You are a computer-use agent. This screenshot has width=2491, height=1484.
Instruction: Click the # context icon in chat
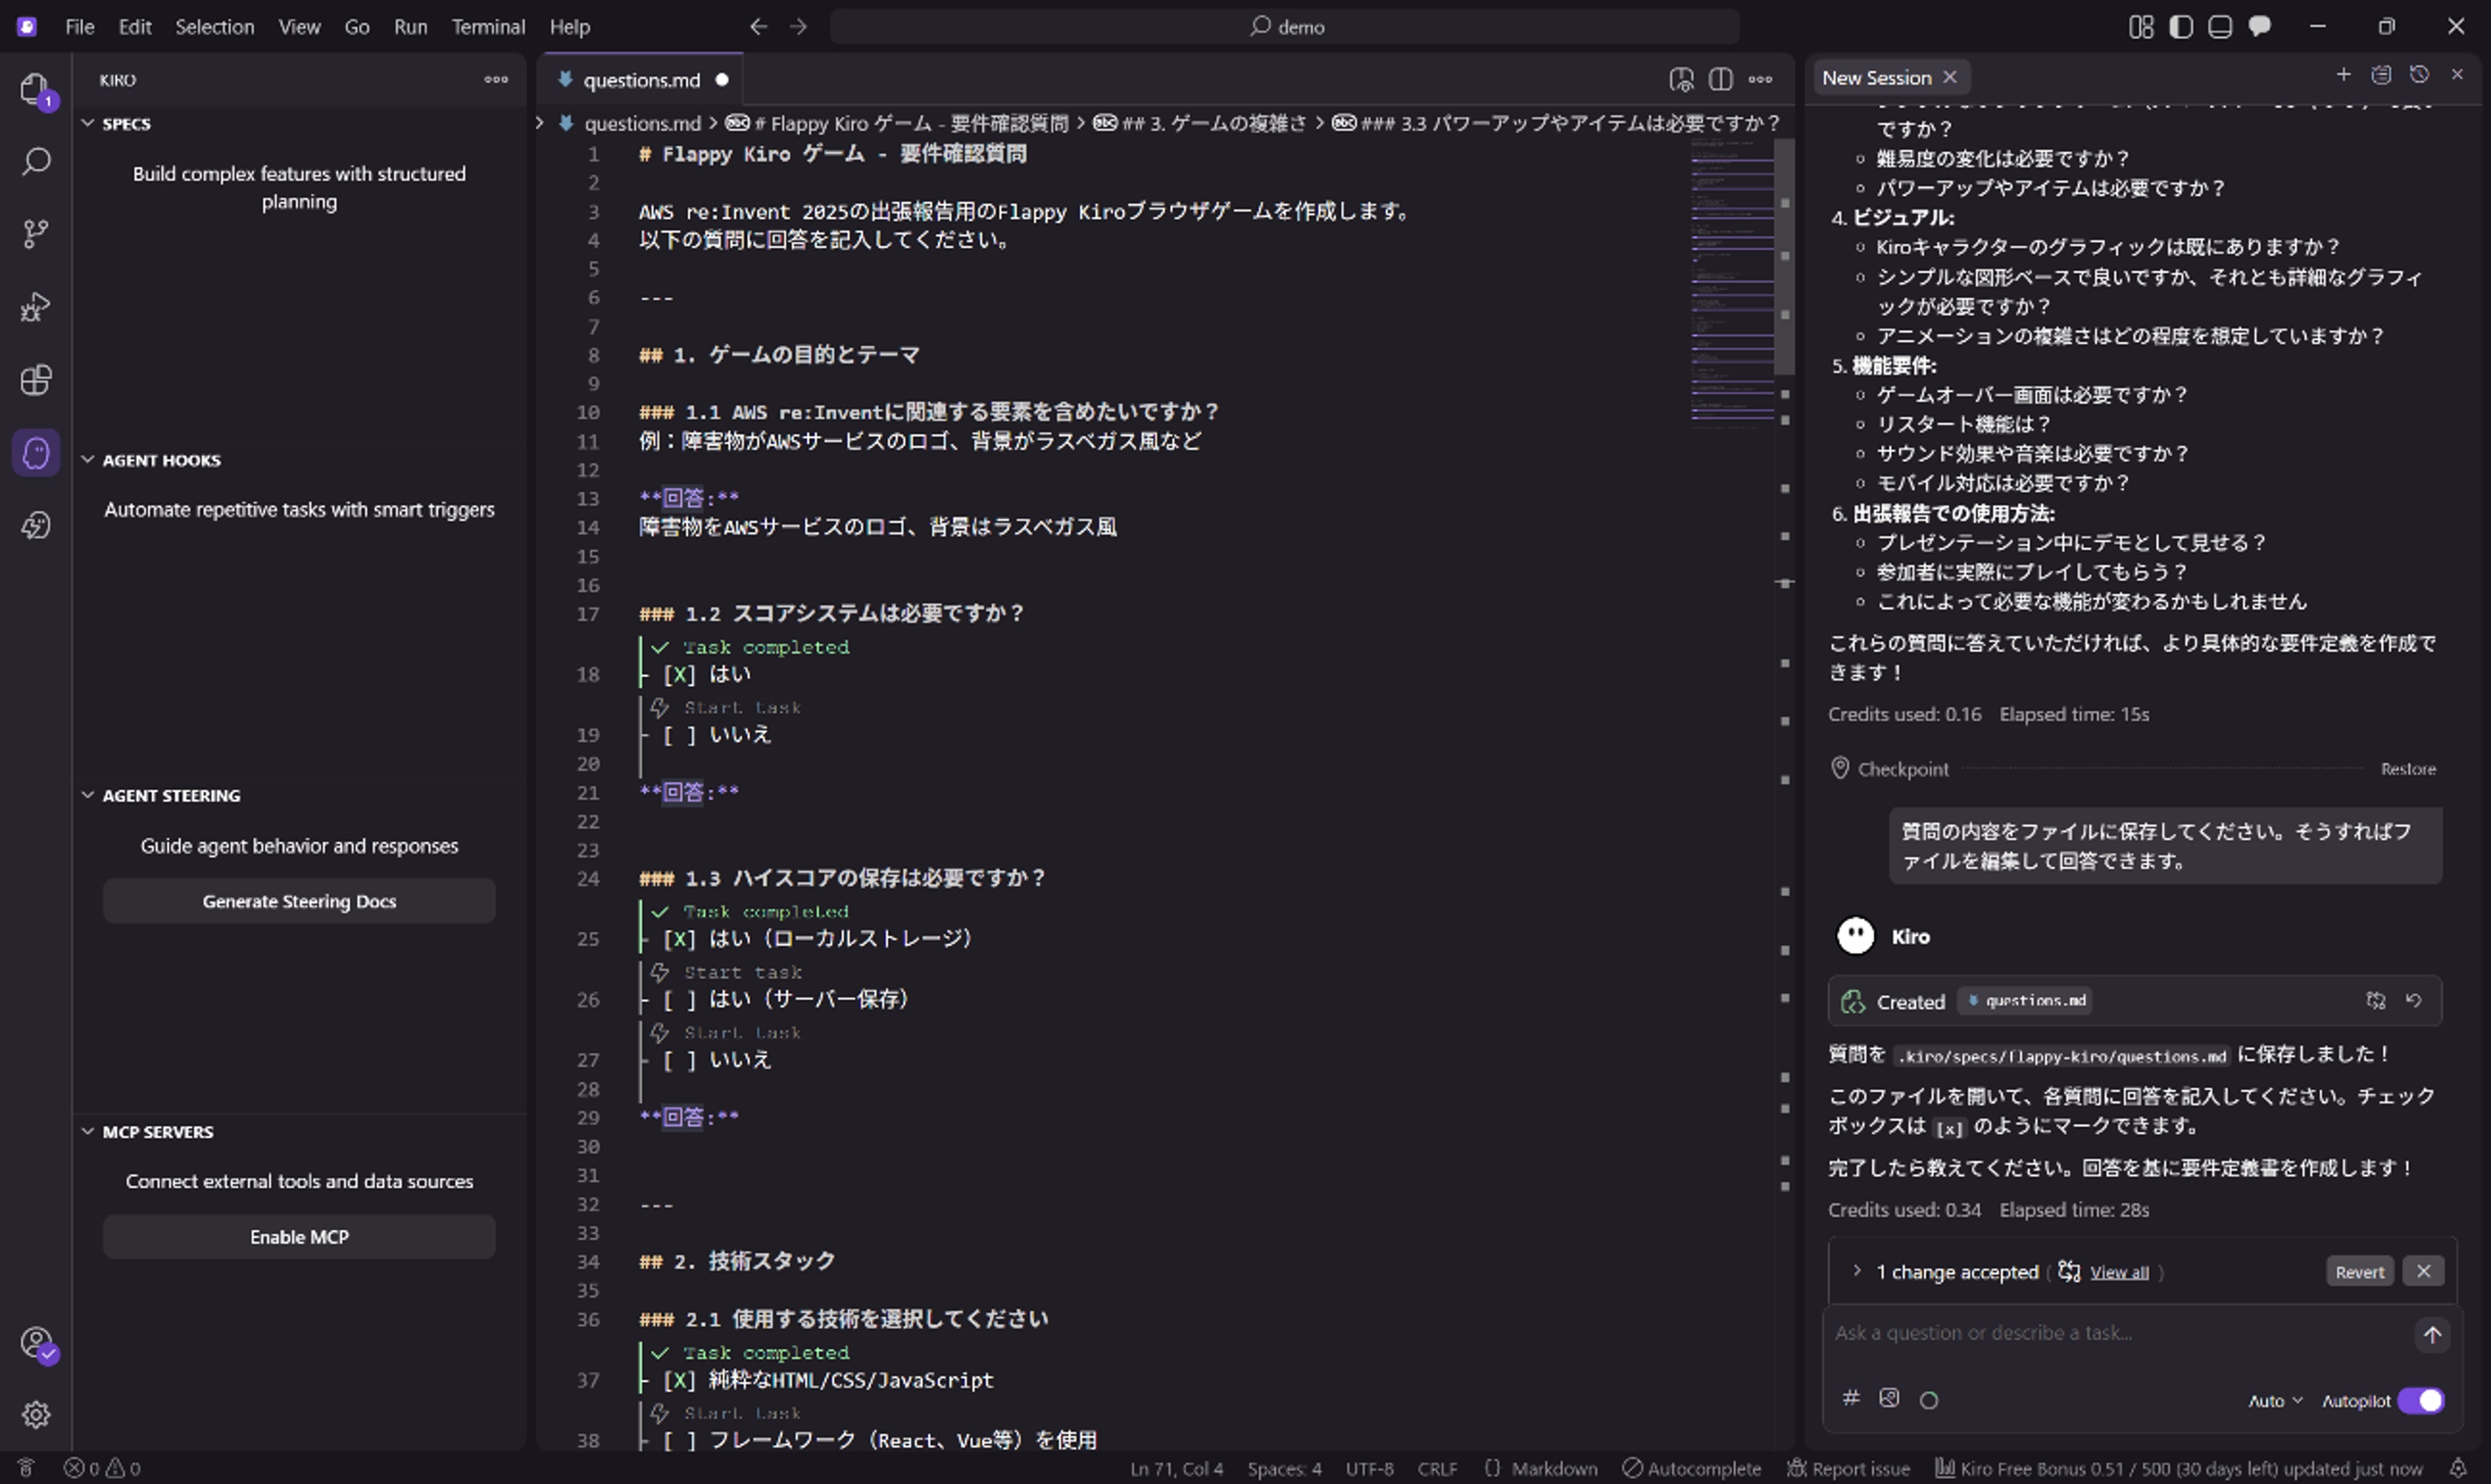[x=1851, y=1398]
